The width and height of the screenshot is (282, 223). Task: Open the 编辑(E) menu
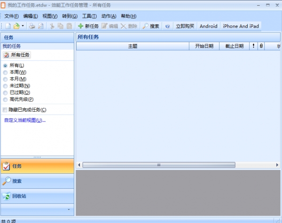(31, 16)
